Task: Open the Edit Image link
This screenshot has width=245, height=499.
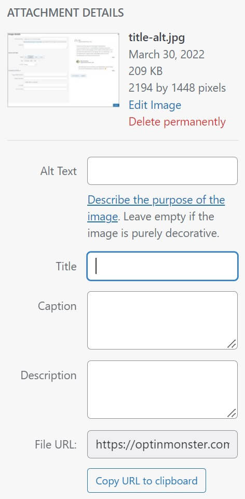Action: pyautogui.click(x=155, y=105)
